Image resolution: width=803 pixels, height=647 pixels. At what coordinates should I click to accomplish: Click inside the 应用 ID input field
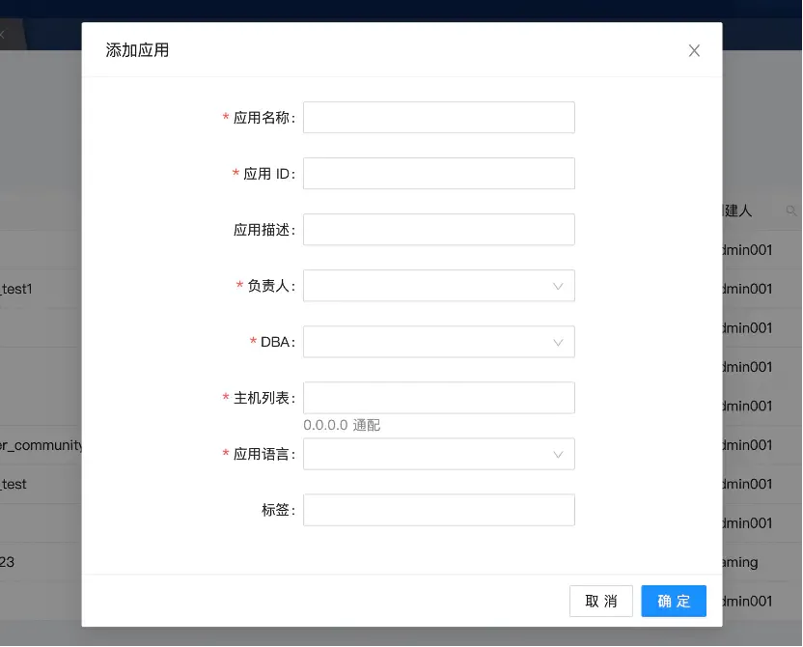[438, 173]
